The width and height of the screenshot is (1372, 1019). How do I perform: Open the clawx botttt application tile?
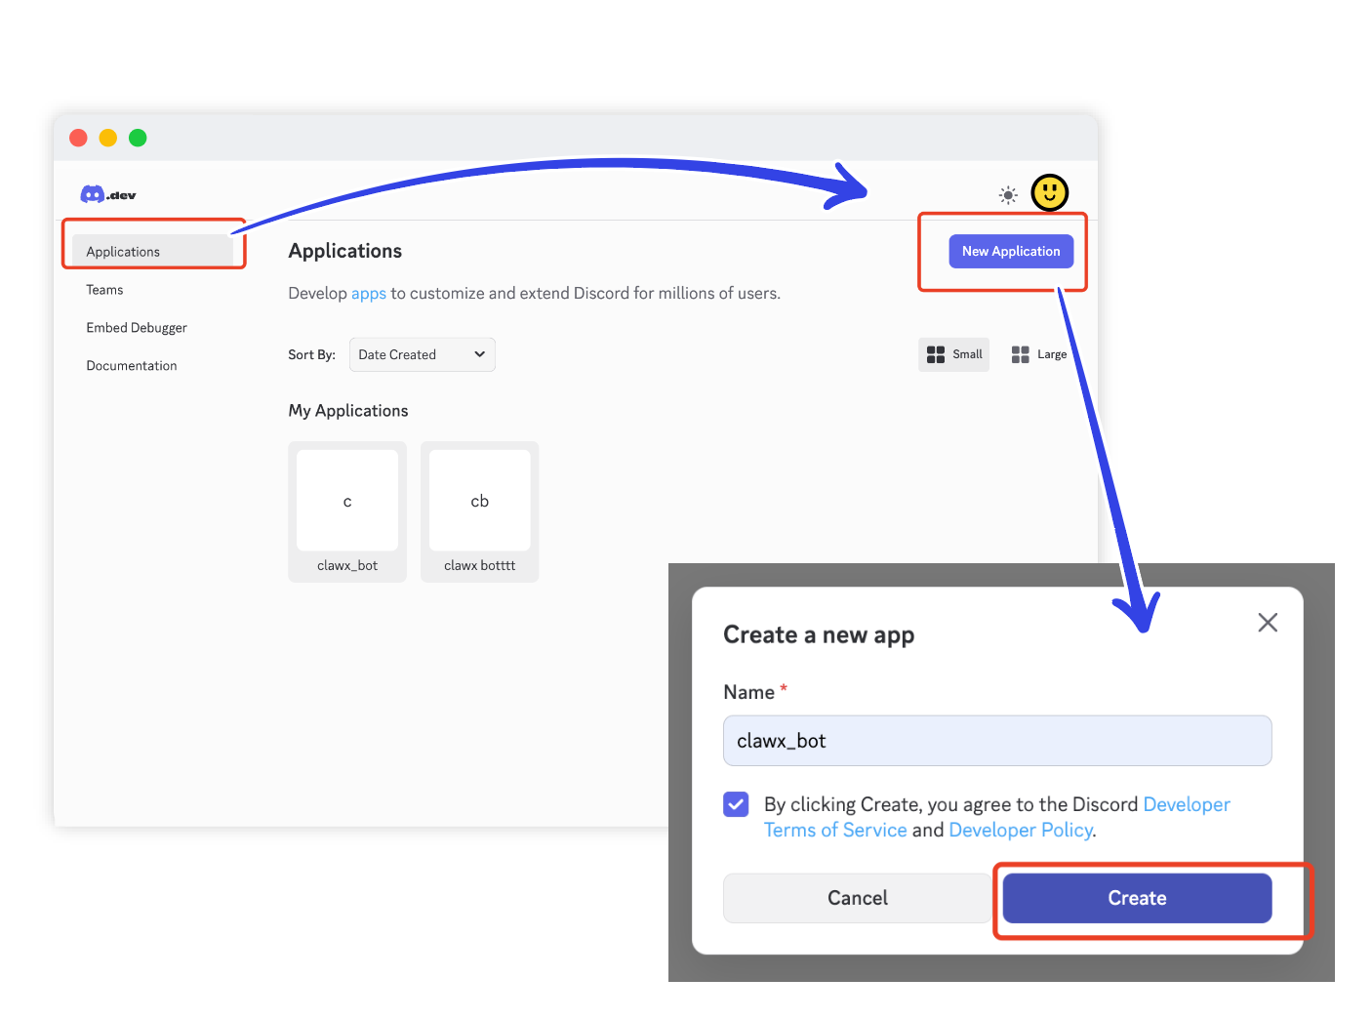(479, 511)
